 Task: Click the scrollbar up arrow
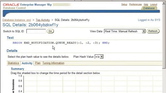164,3
